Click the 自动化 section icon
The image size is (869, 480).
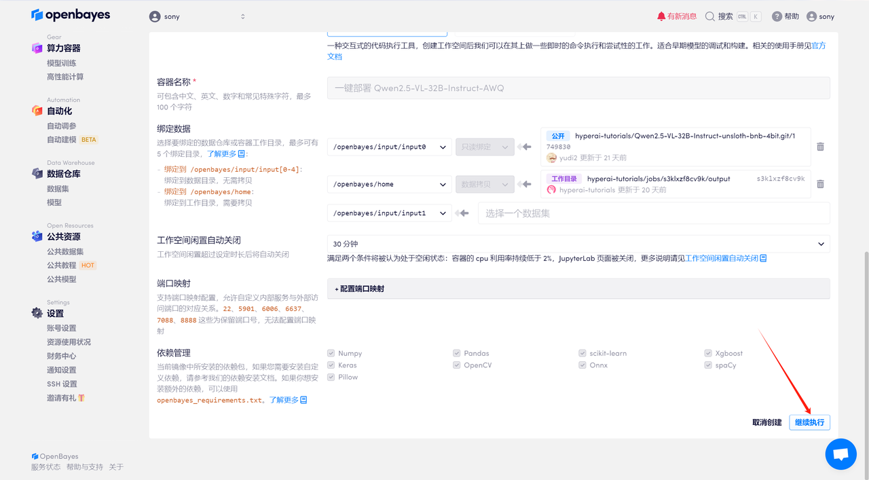tap(37, 111)
